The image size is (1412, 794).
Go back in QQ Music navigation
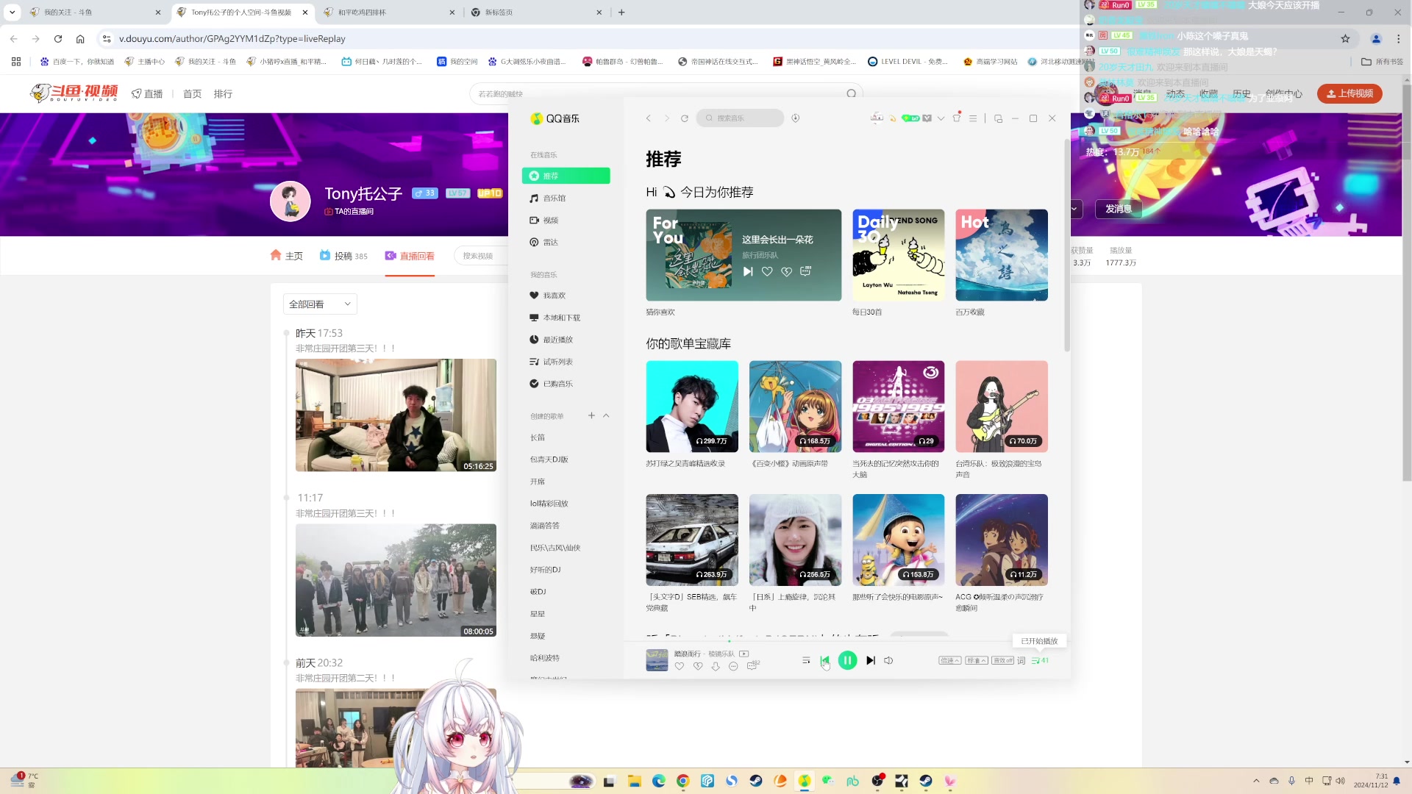coord(649,118)
